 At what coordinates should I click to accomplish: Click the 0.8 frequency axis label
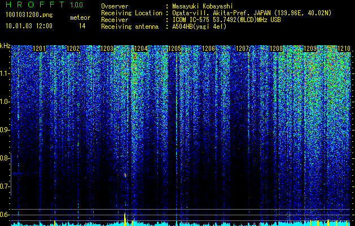pos(4,158)
